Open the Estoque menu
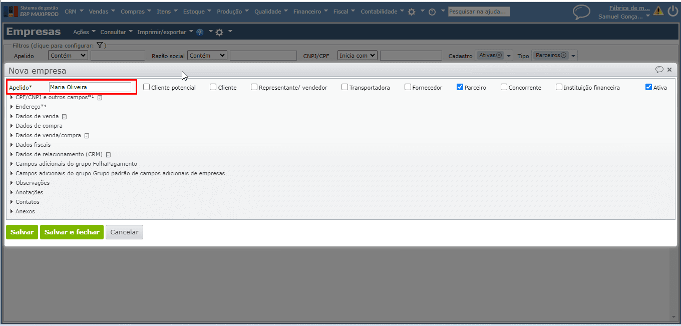Image resolution: width=681 pixels, height=326 pixels. (197, 12)
